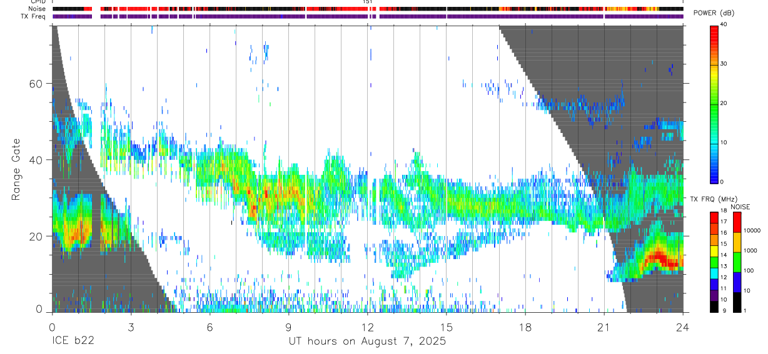Click the 17 MHz value on TX FRQ scale
The width and height of the screenshot is (768, 354).
click(x=724, y=222)
